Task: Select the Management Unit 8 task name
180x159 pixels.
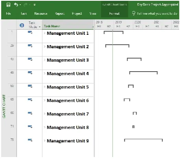Action: [x=68, y=127]
